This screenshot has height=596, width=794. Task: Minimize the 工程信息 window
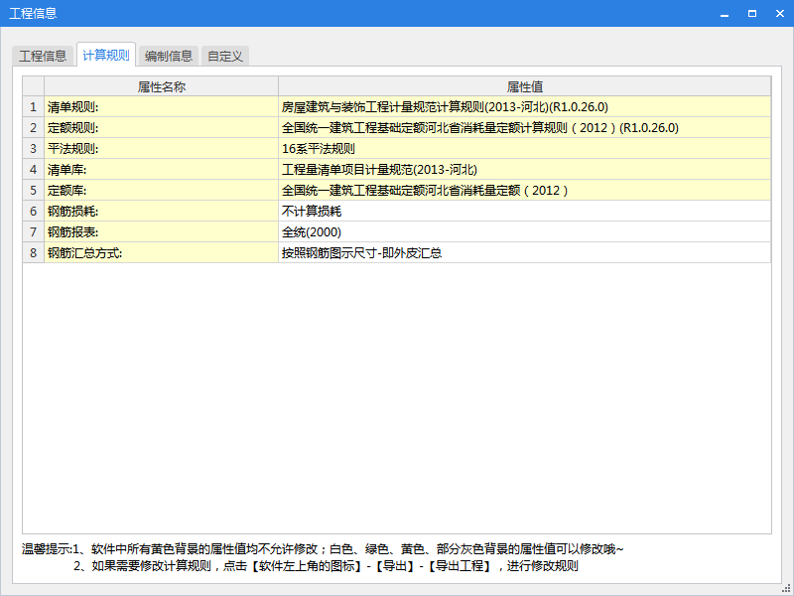click(x=725, y=14)
